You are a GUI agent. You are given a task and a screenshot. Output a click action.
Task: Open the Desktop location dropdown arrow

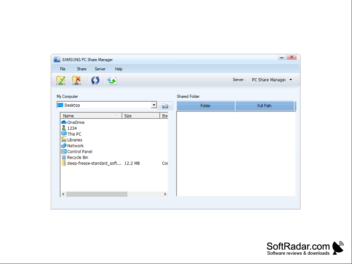pyautogui.click(x=154, y=105)
